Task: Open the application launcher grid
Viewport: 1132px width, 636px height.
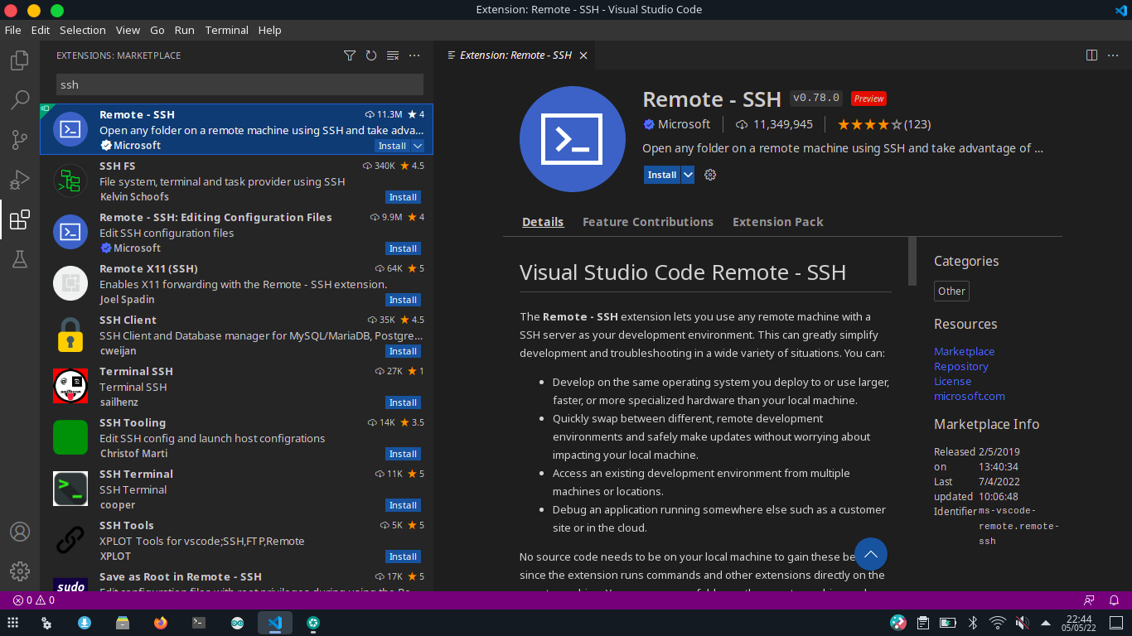Action: 12,623
